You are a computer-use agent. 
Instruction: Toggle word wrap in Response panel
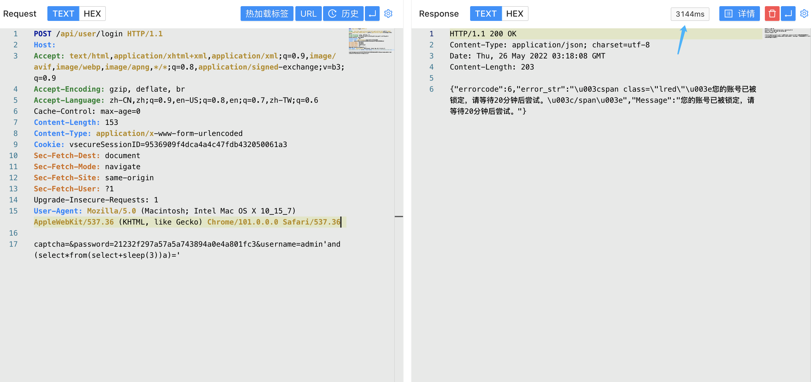point(788,14)
